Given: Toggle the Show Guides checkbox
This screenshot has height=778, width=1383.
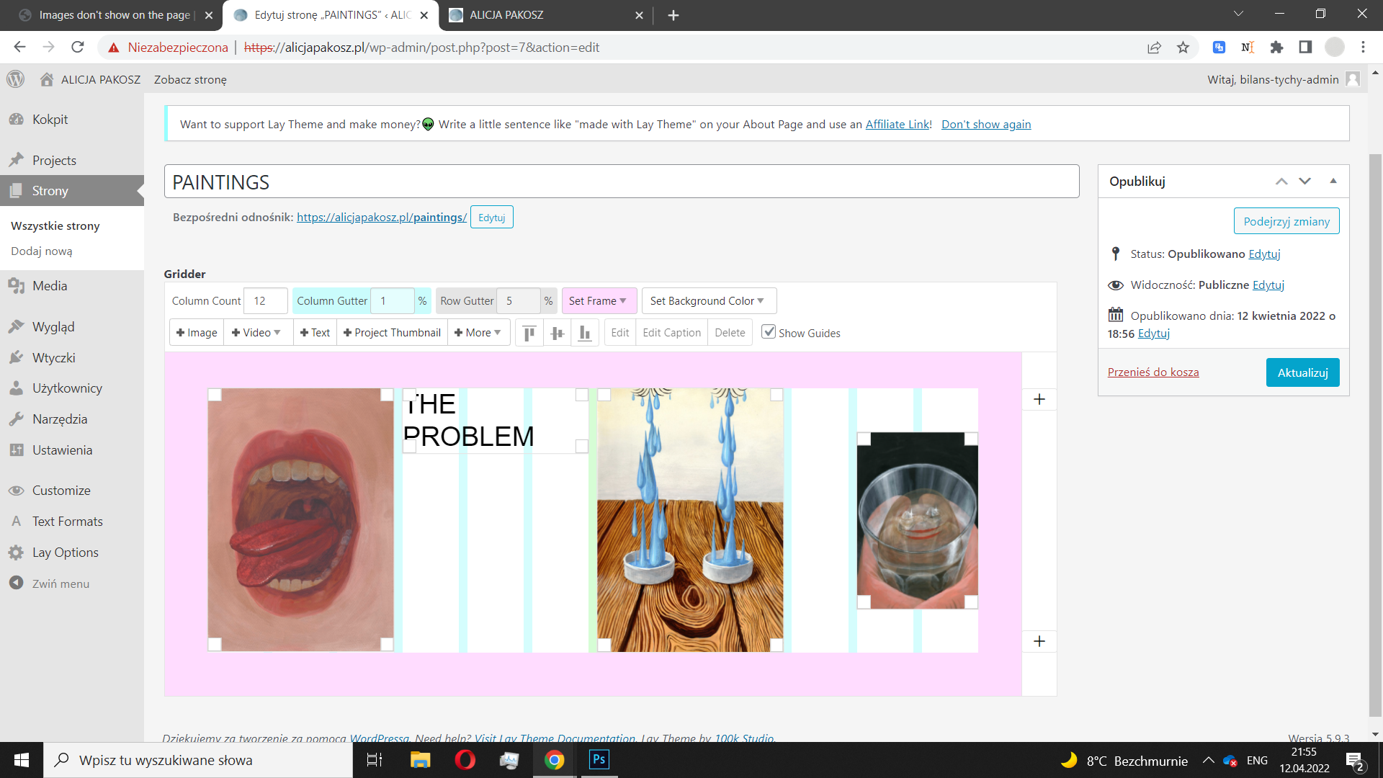Looking at the screenshot, I should (769, 332).
